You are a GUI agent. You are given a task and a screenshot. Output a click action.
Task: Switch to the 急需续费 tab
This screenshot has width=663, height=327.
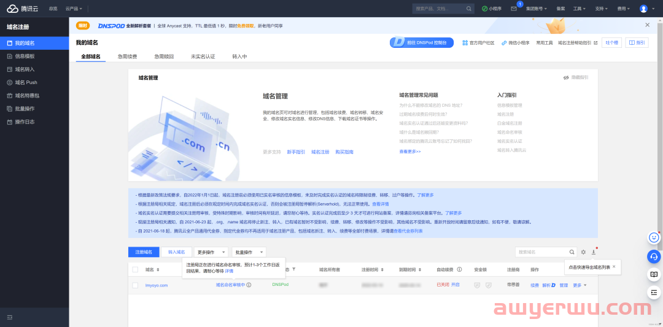point(127,56)
